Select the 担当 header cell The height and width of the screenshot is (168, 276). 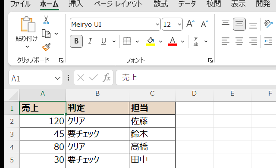click(x=152, y=108)
